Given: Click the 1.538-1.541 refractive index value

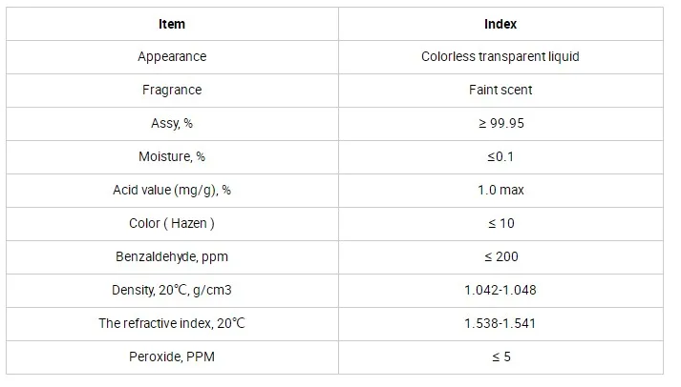Looking at the screenshot, I should [500, 323].
